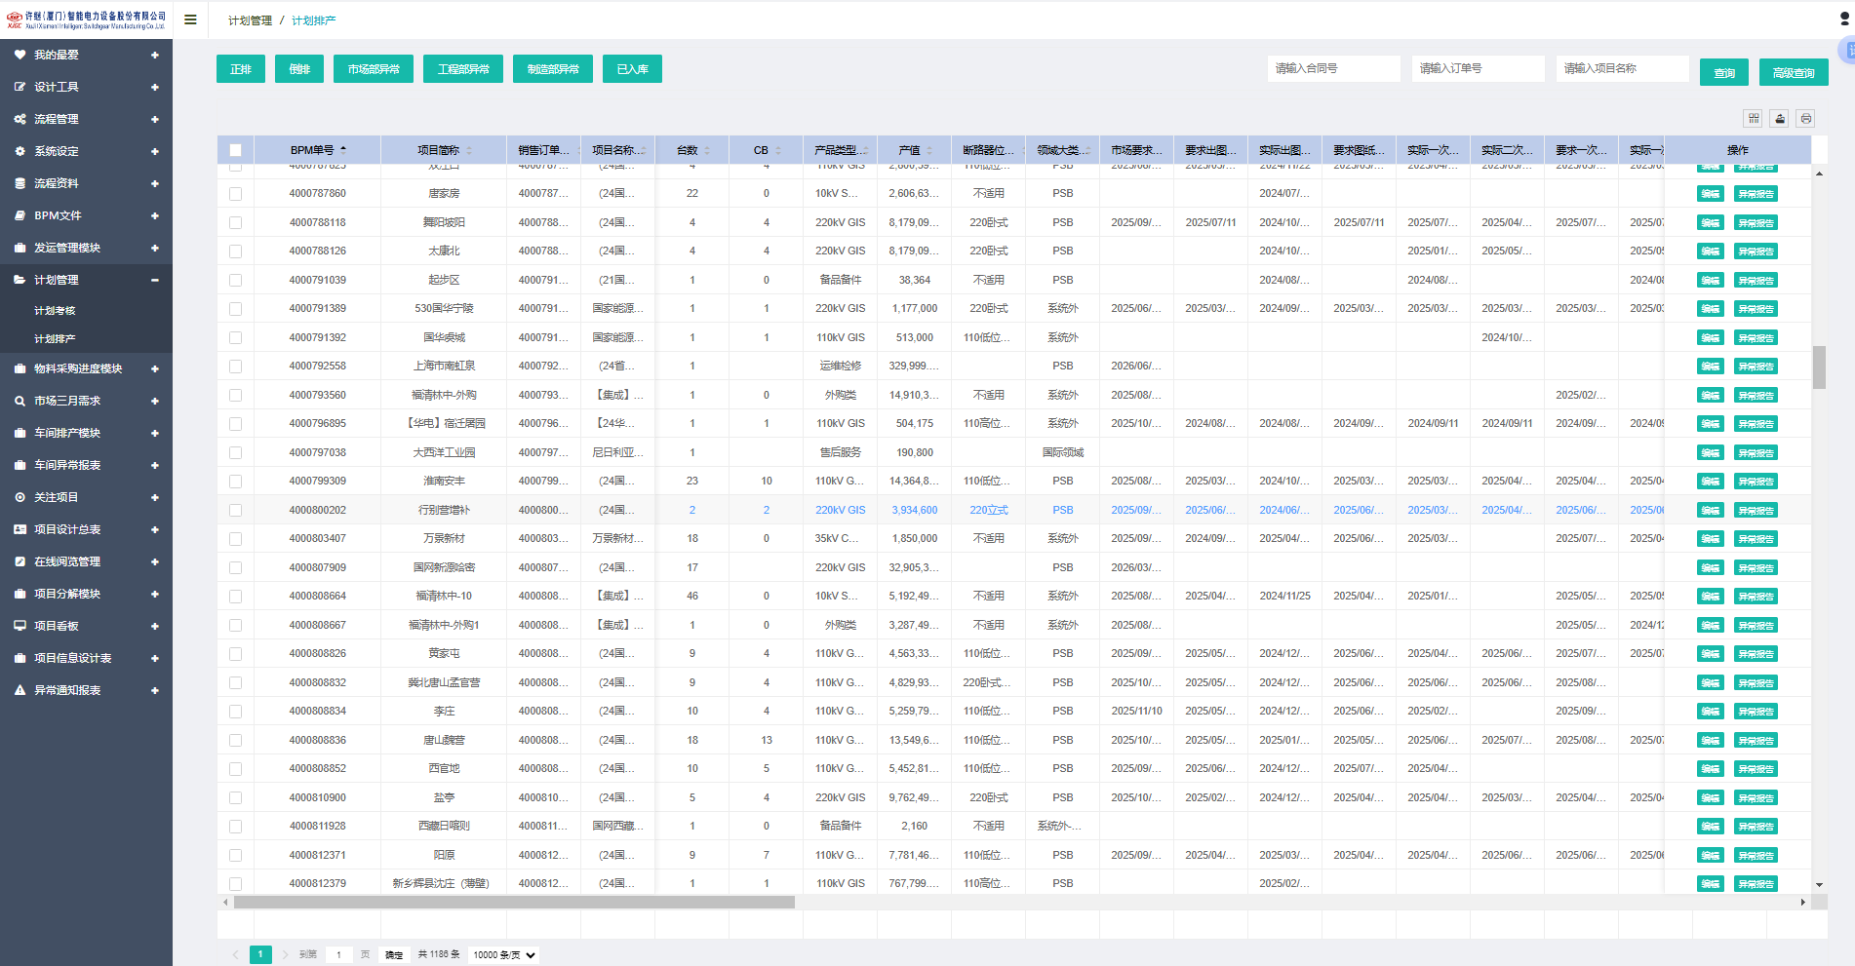Open 计划考核 submenu item
The image size is (1855, 966).
[x=55, y=311]
